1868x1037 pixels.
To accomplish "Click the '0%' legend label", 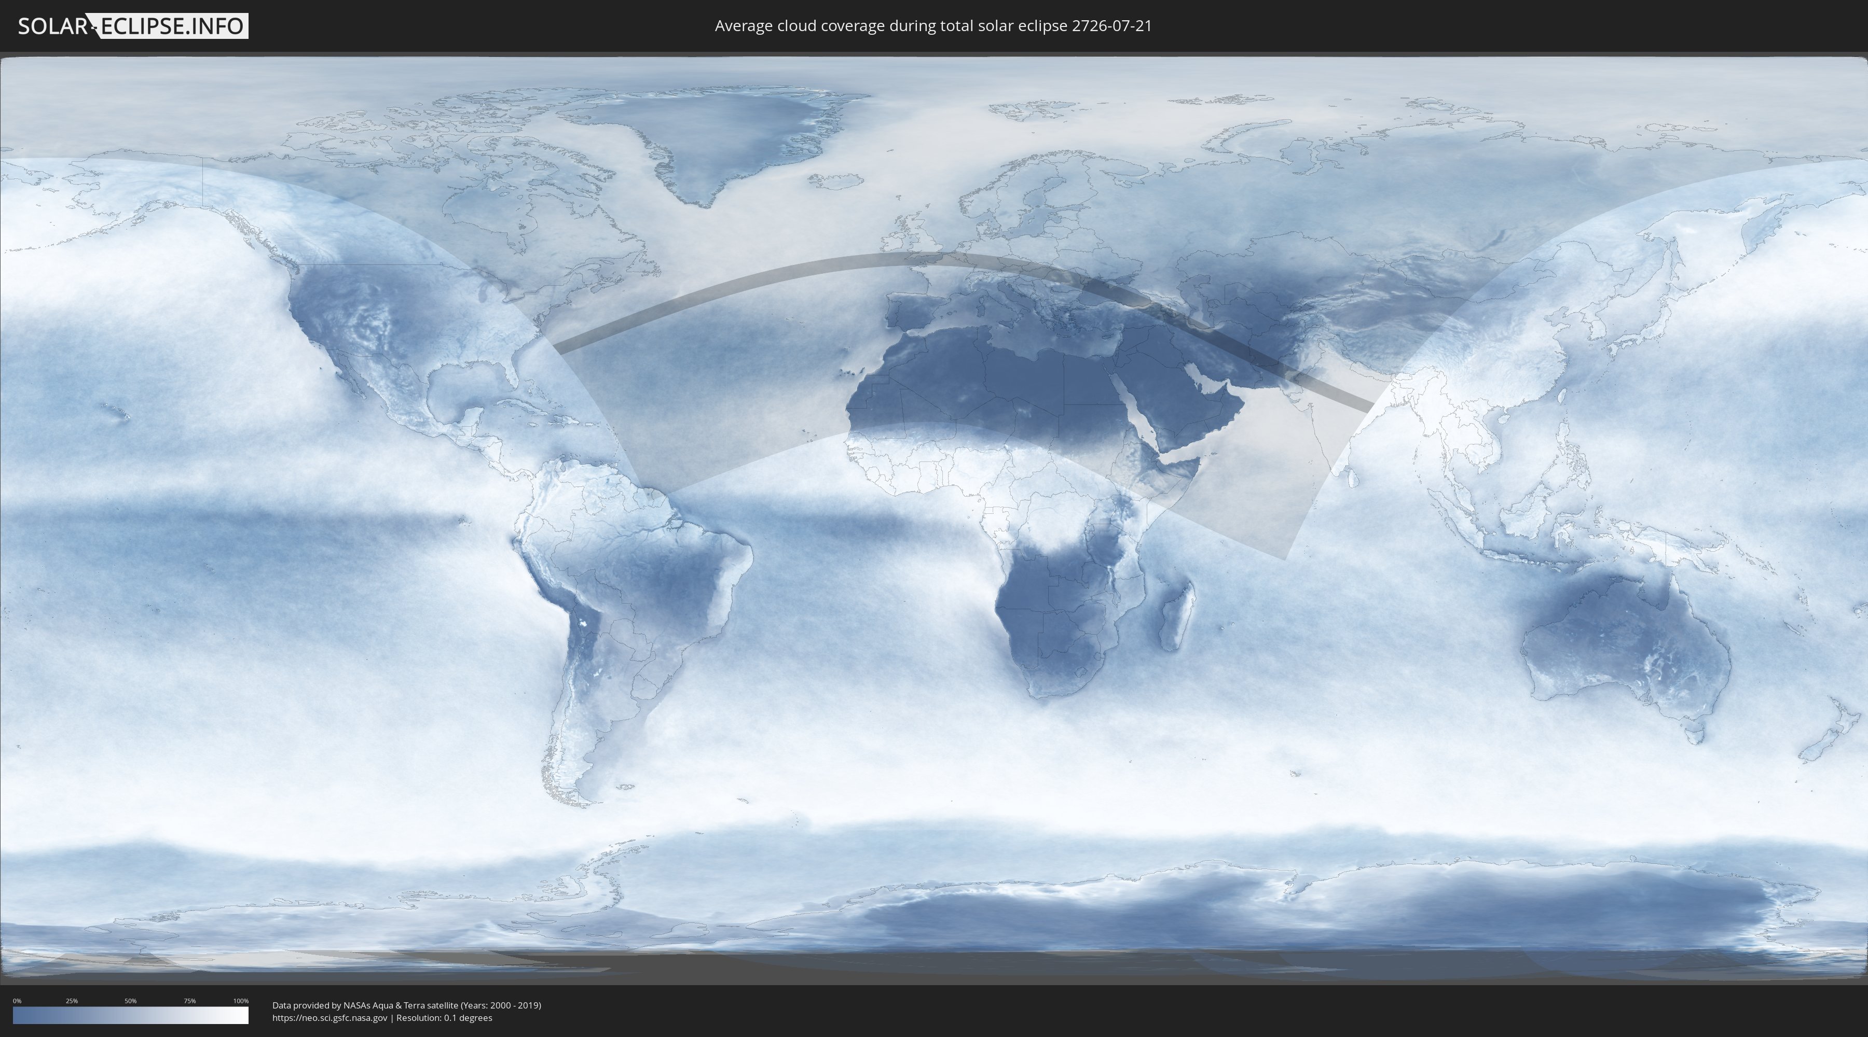I will click(17, 1001).
